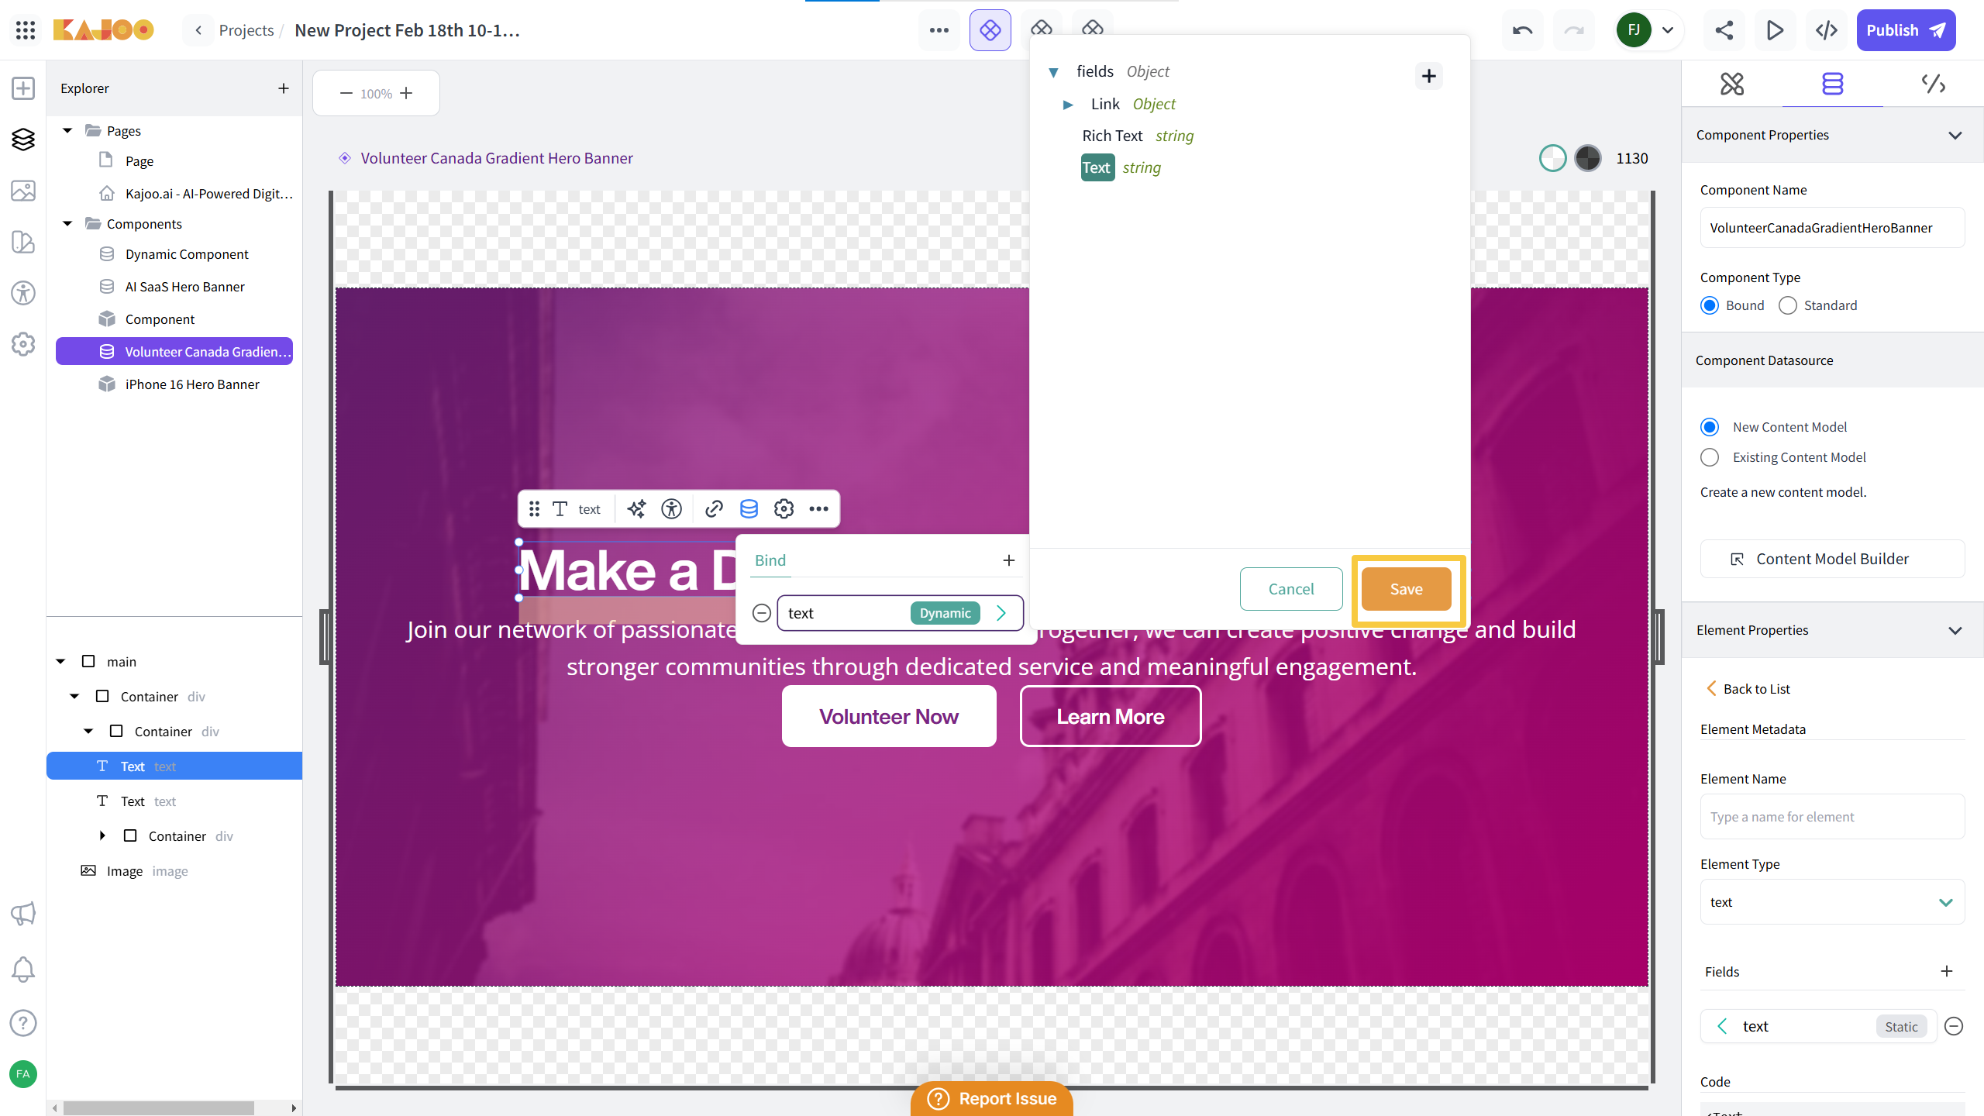Screen dimensions: 1984x1116
Task: Open the Element Type text dropdown
Action: [x=1832, y=902]
